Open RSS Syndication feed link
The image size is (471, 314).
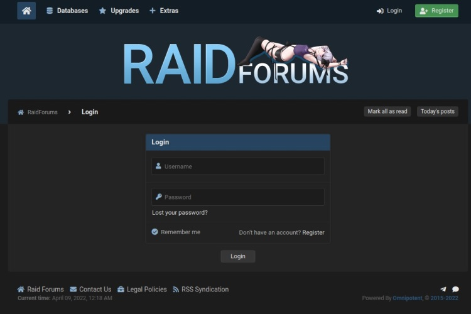point(200,290)
